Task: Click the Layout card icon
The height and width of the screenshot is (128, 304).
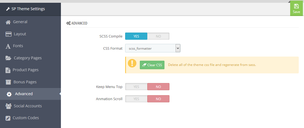Action: (9, 34)
